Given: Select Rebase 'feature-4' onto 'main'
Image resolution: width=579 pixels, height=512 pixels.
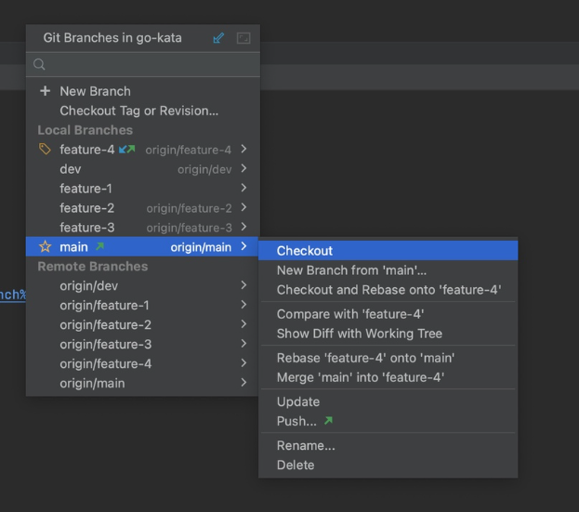Looking at the screenshot, I should [x=365, y=358].
